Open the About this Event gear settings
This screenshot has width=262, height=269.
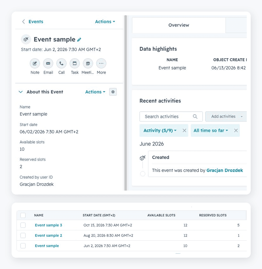click(x=113, y=92)
